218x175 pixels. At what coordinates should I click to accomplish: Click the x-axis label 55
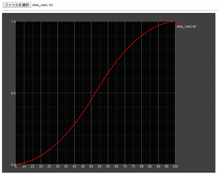(100, 166)
